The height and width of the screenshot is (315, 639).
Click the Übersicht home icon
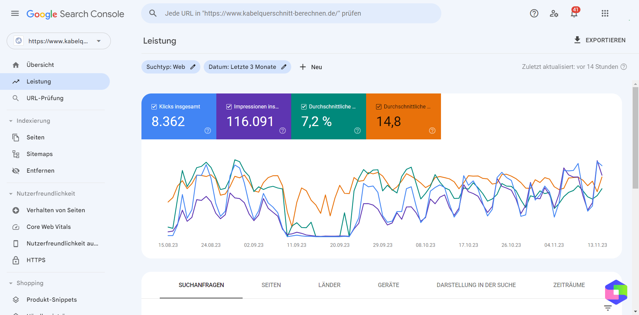(16, 65)
